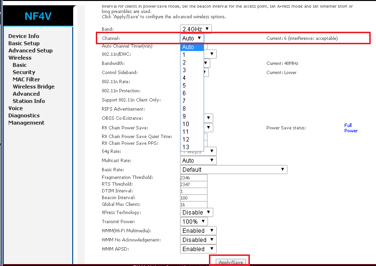Open the Advanced Setup menu
The width and height of the screenshot is (376, 266).
(x=30, y=51)
